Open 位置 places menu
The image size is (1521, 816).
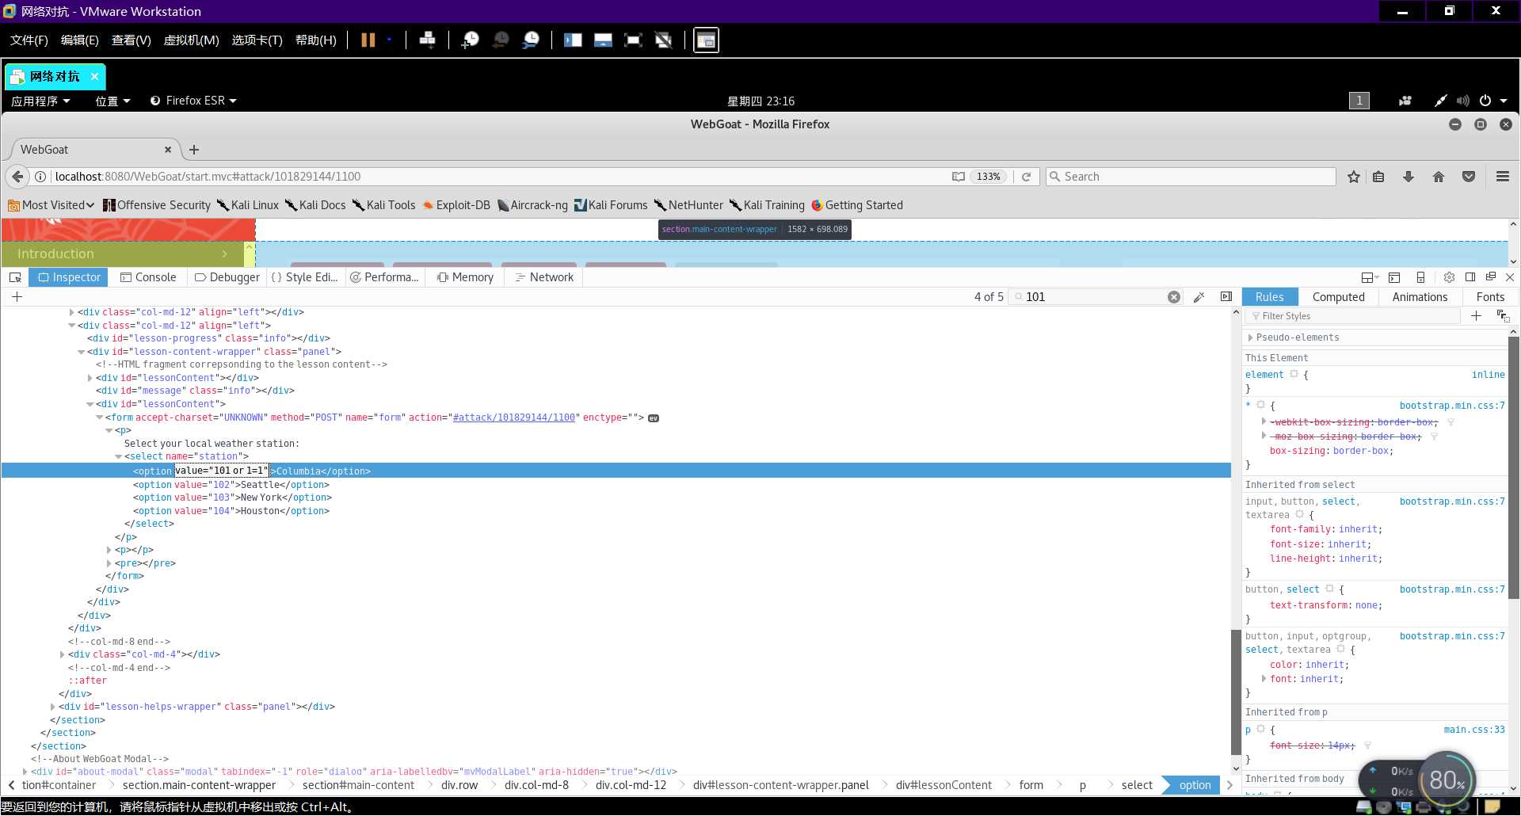pyautogui.click(x=112, y=101)
